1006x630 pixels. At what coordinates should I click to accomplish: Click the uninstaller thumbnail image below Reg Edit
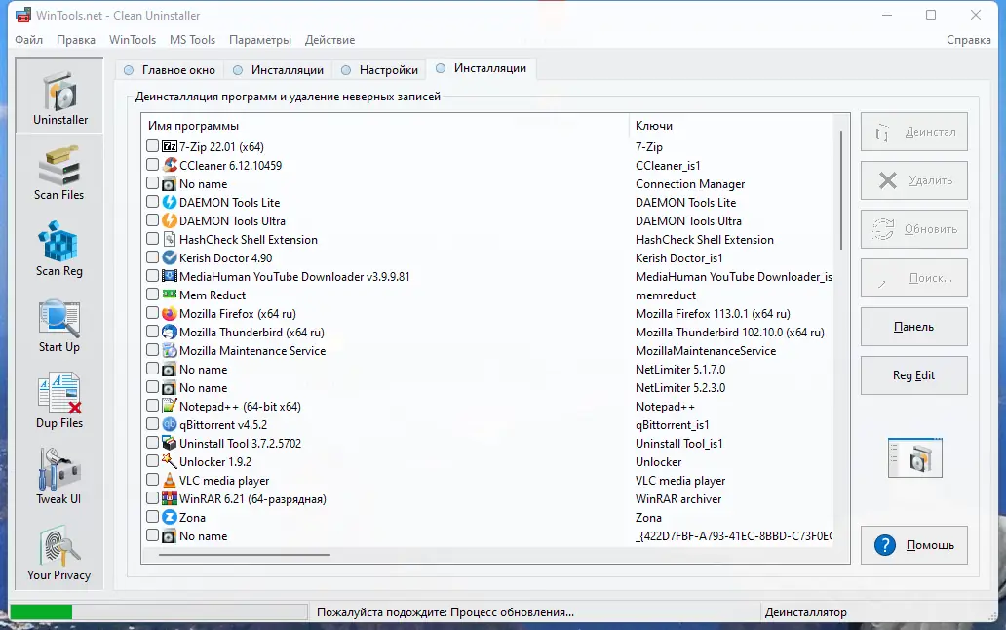coord(915,457)
